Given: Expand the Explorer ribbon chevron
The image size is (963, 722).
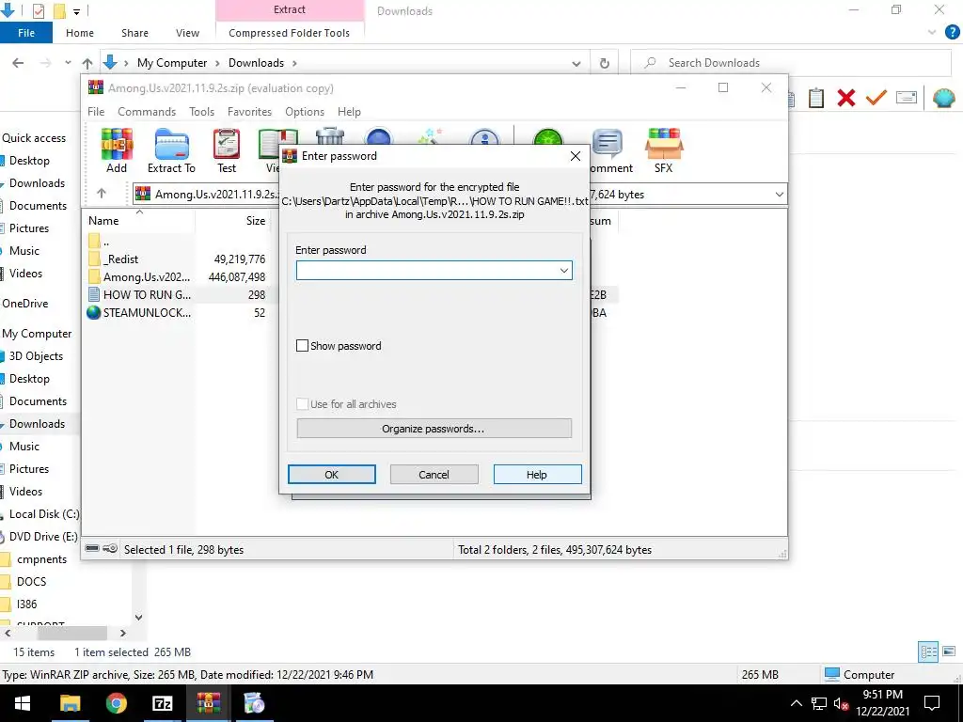Looking at the screenshot, I should click(x=932, y=33).
